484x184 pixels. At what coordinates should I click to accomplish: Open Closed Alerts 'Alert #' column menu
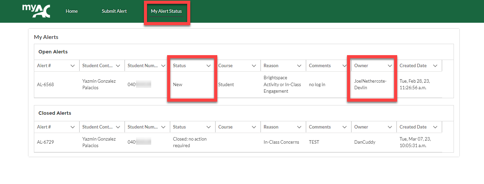(x=73, y=127)
